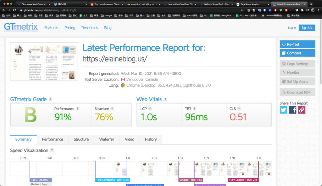Screen dimensions: 322x186
Task: Switch to Buy domain name browser tab
Action: pos(107,4)
